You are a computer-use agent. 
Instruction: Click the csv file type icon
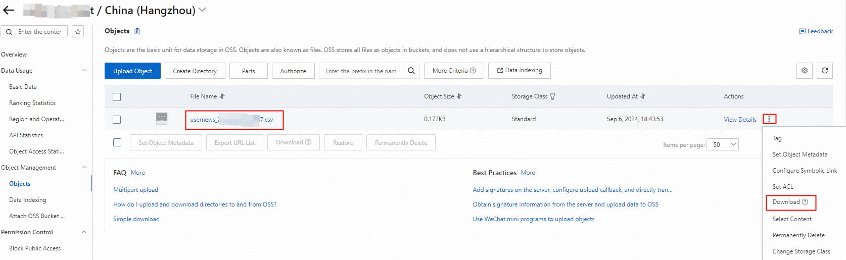pos(162,119)
